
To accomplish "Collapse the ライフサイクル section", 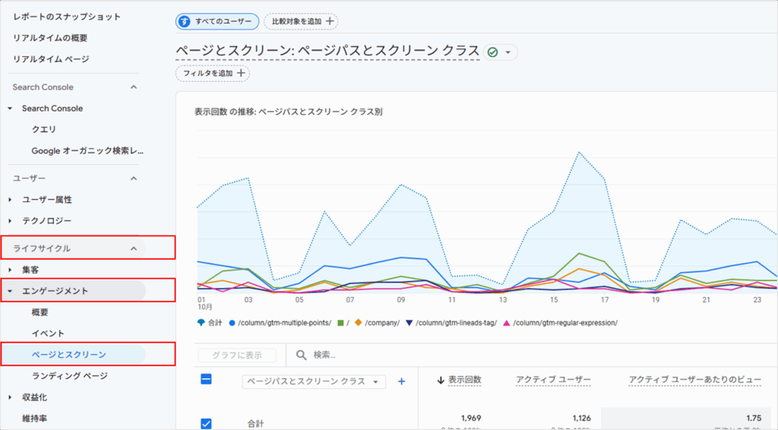I will (134, 248).
